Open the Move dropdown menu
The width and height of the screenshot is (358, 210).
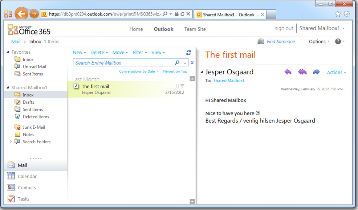point(120,53)
